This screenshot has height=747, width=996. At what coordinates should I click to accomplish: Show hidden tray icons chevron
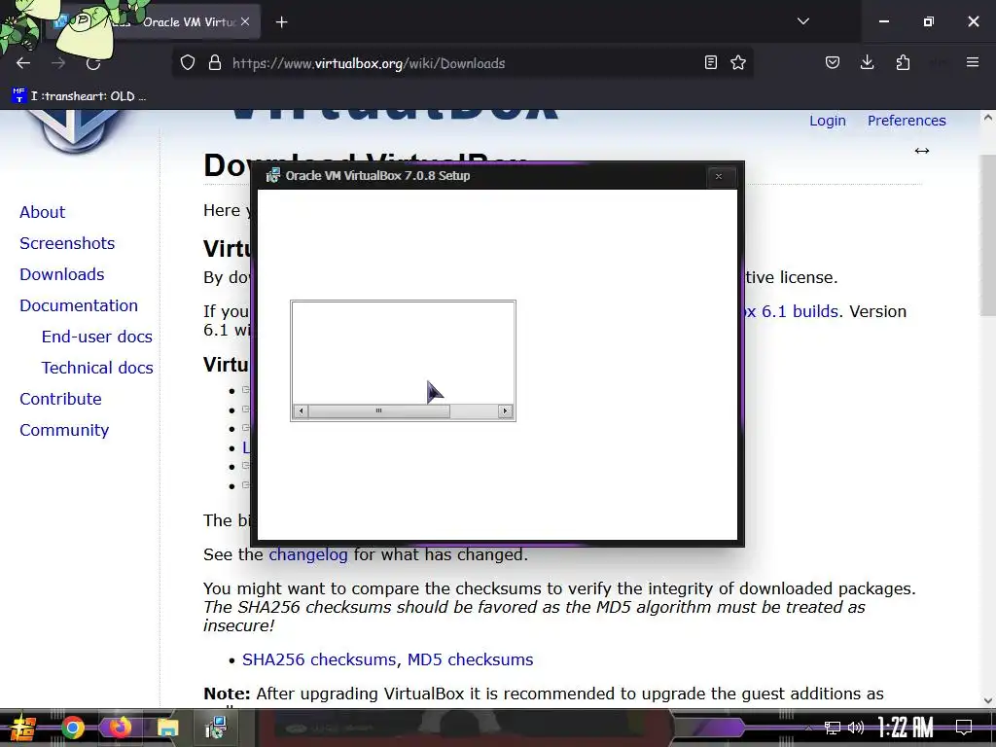[808, 728]
